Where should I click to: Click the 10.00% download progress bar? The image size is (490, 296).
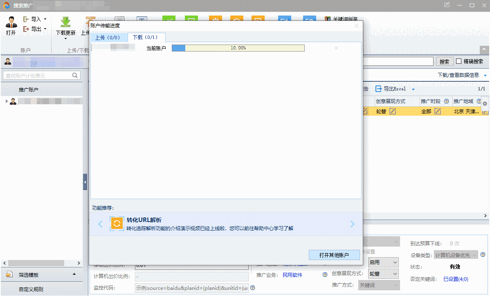(238, 47)
